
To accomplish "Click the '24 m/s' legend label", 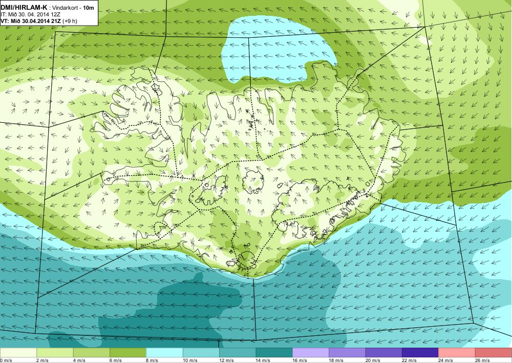I will (x=446, y=360).
